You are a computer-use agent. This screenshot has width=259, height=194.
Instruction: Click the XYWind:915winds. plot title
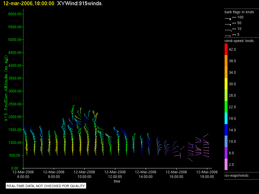point(80,3)
